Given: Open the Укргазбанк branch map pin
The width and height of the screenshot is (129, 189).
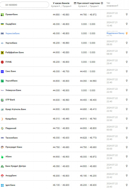Looking at the screenshot, I should pos(127,43).
